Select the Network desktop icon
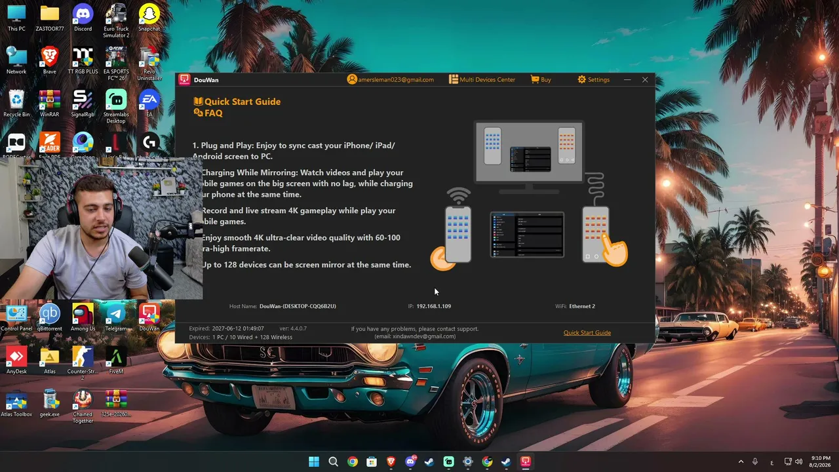The height and width of the screenshot is (472, 839). [16, 61]
